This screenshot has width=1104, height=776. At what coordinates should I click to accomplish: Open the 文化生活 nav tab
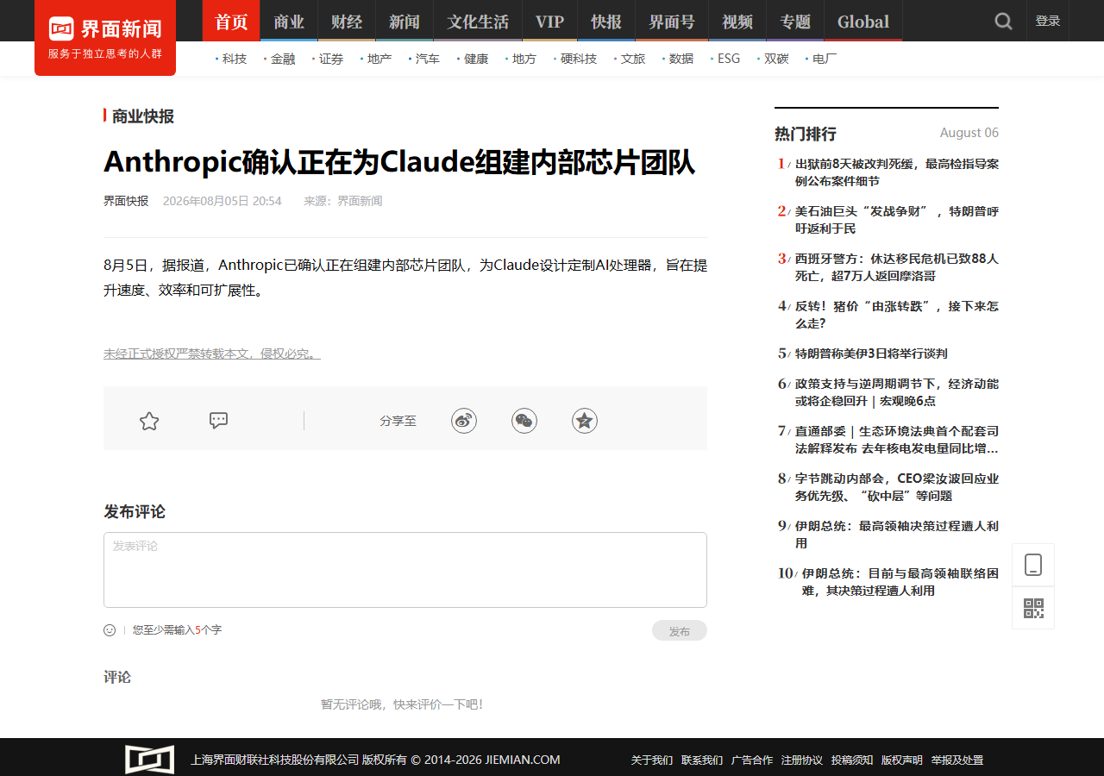(x=478, y=21)
